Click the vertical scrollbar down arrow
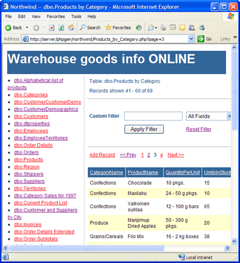The image size is (240, 263). (x=234, y=241)
